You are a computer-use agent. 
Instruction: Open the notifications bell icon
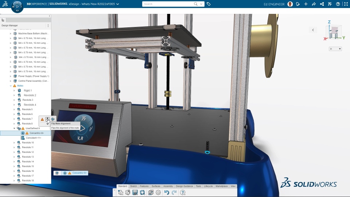click(x=298, y=4)
